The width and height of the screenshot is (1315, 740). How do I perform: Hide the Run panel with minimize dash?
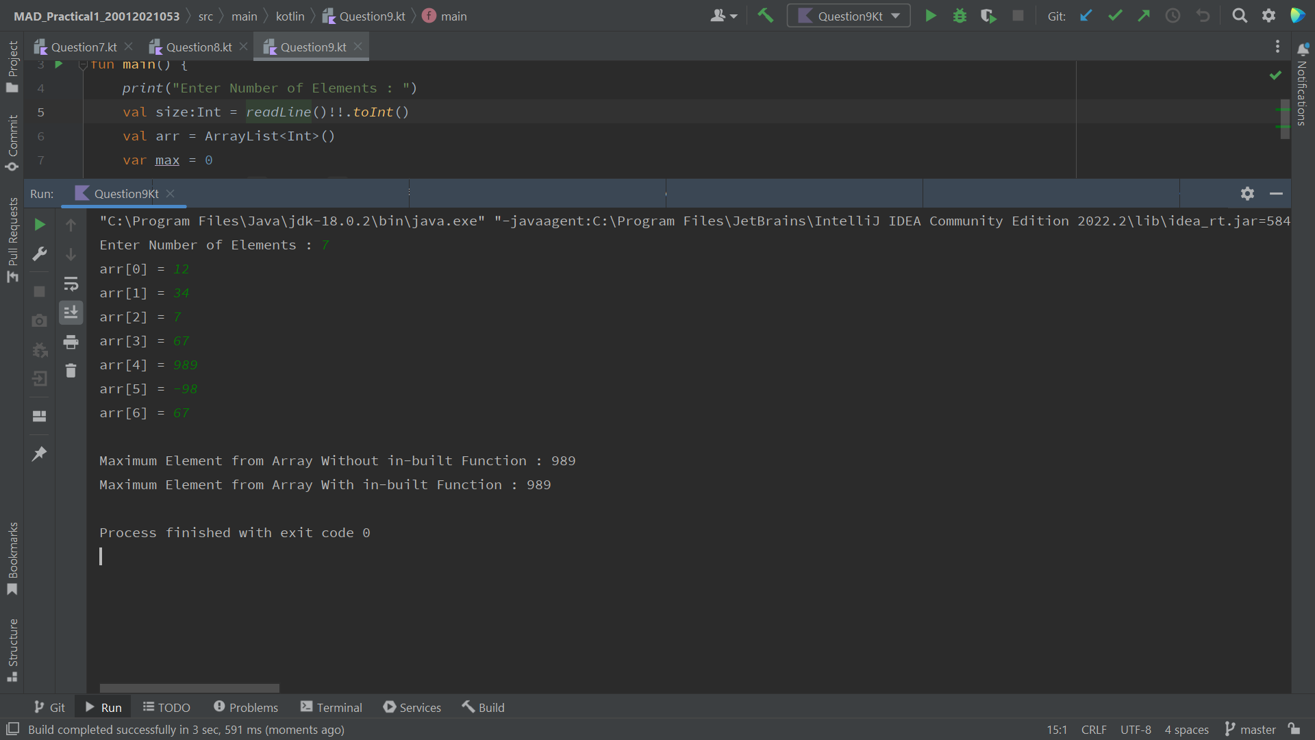tap(1276, 194)
